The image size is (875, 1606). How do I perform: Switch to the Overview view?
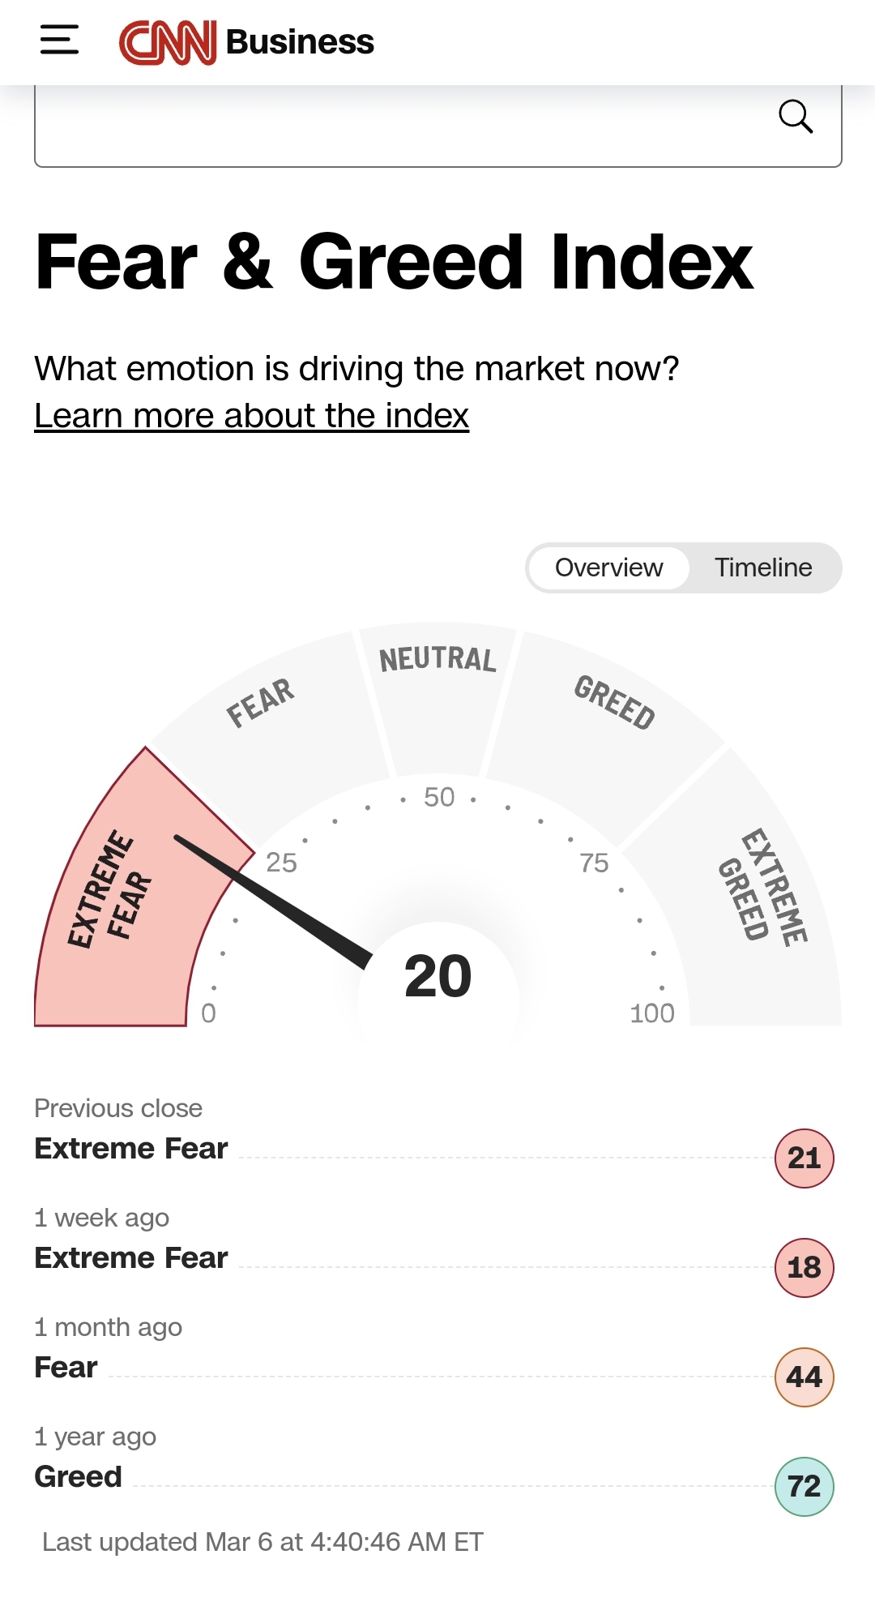point(608,567)
